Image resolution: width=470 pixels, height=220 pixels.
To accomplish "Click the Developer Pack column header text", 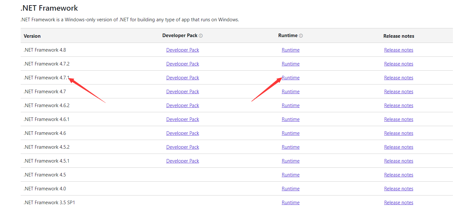I will pos(180,35).
